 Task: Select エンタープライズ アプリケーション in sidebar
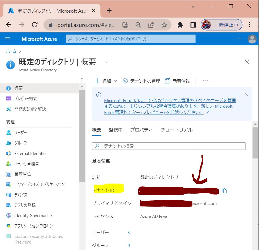tap(39, 184)
